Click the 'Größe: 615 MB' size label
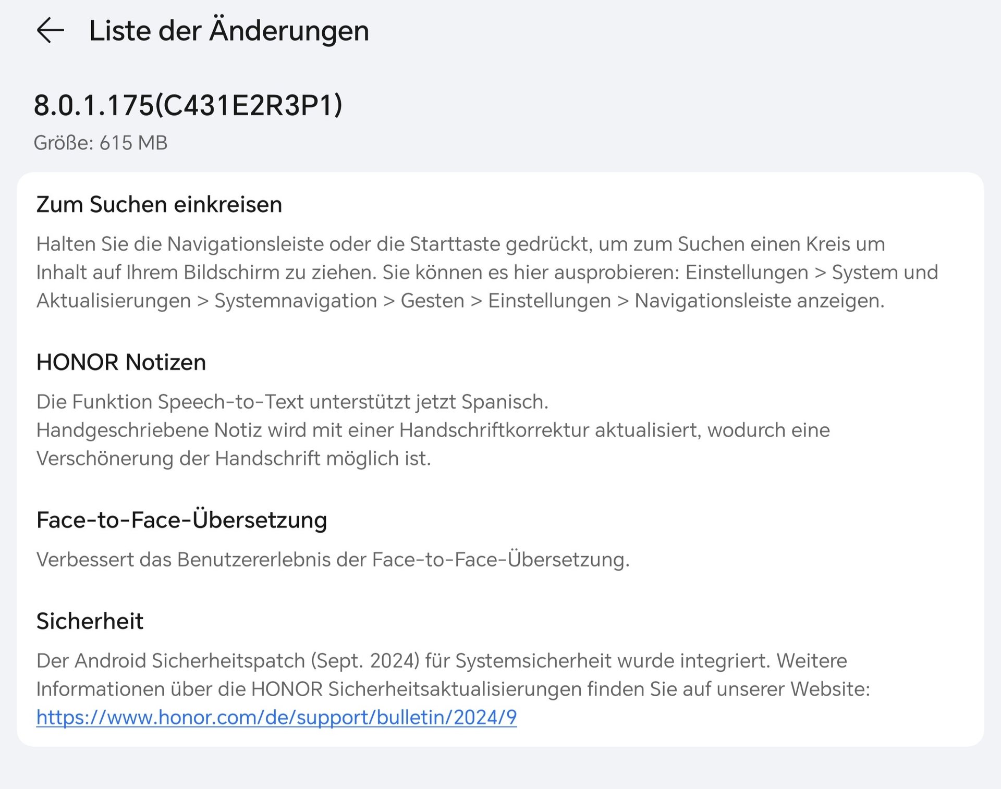The width and height of the screenshot is (1001, 789). click(101, 143)
